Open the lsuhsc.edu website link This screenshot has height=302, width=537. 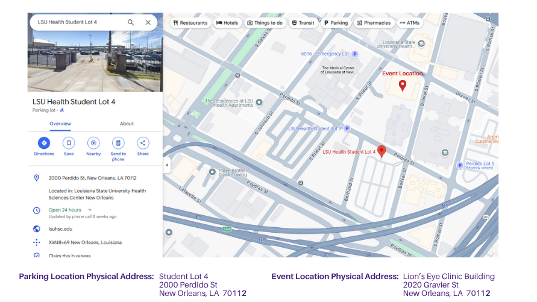coord(60,228)
